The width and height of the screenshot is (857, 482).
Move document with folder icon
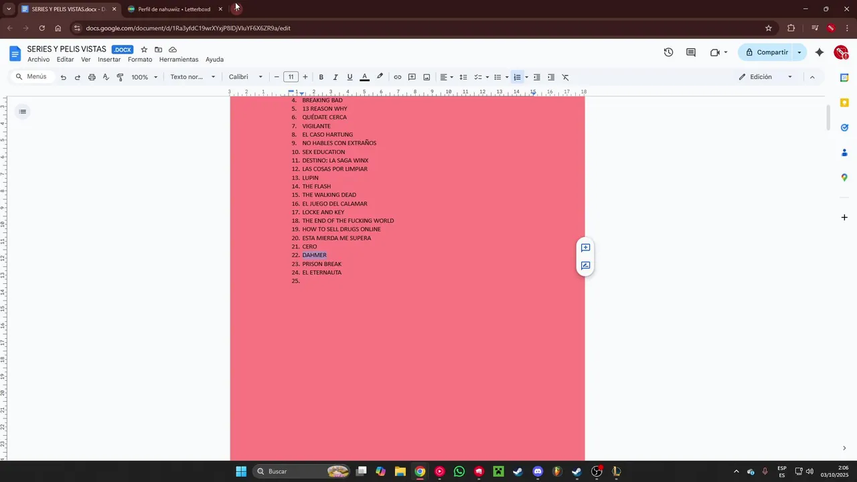(158, 50)
